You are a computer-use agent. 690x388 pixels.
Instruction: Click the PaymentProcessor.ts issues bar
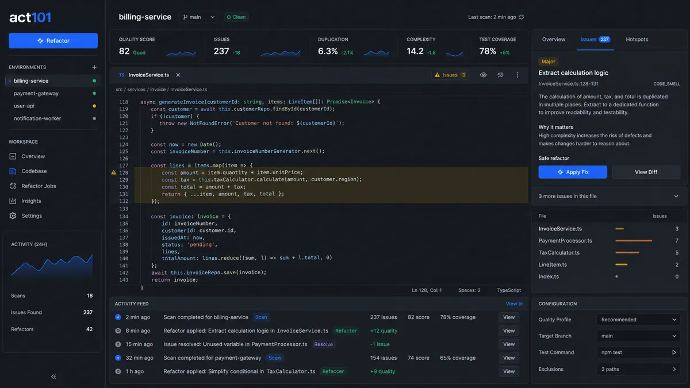pos(634,241)
